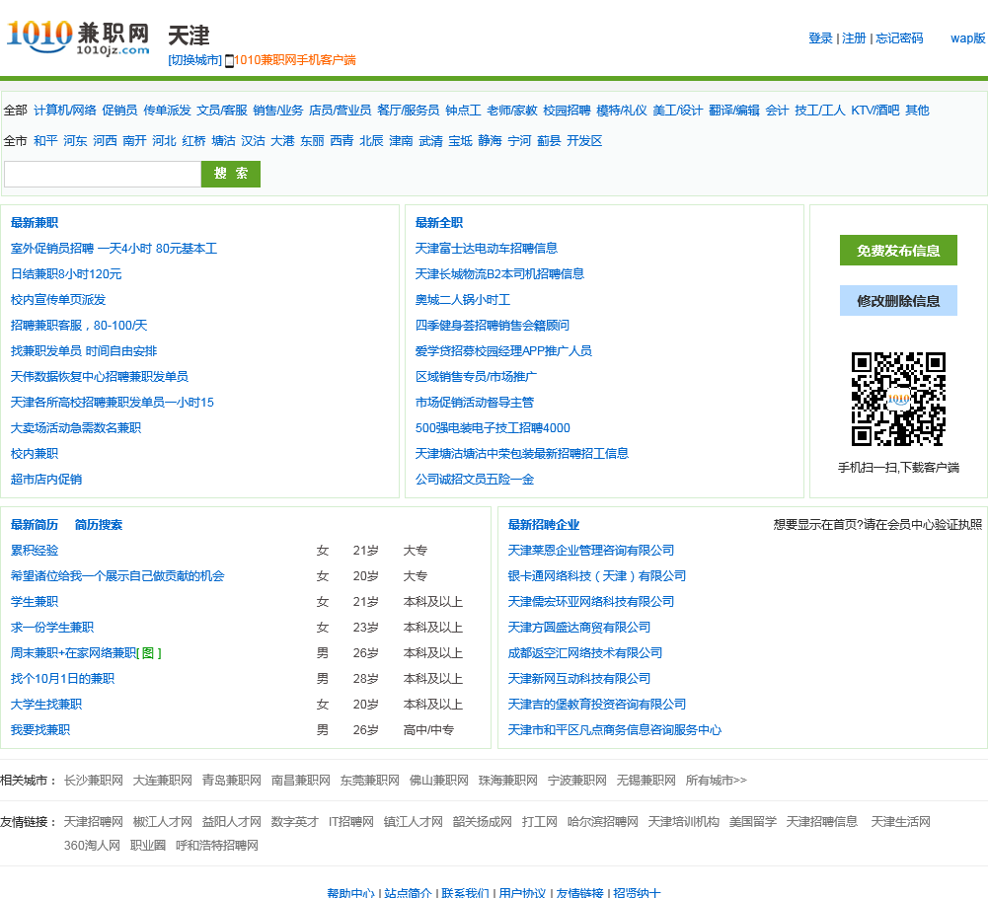The width and height of the screenshot is (988, 898).
Task: Choose the 南开 district filter
Action: 134,141
